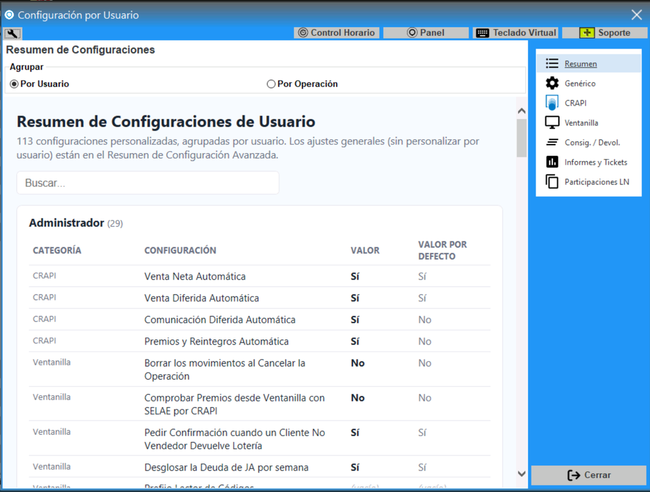
Task: Click the scrollbar up arrow
Action: pyautogui.click(x=521, y=110)
